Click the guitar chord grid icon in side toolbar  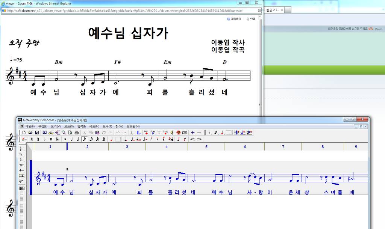click(22, 188)
